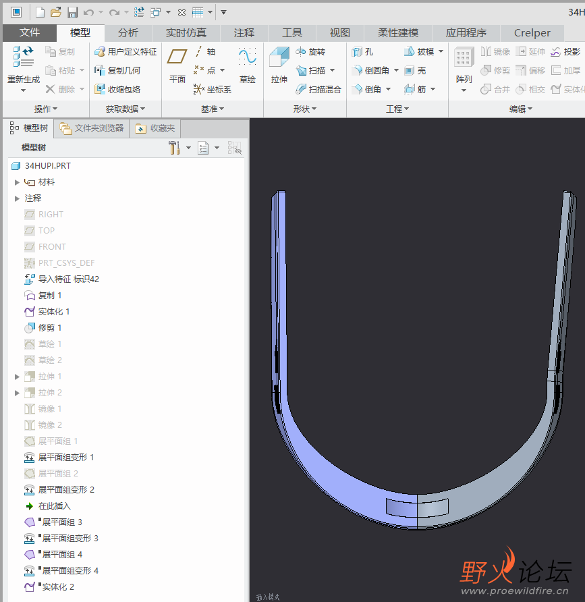The height and width of the screenshot is (602, 585).
Task: Click the Pattern (阵列) tool
Action: pyautogui.click(x=464, y=65)
